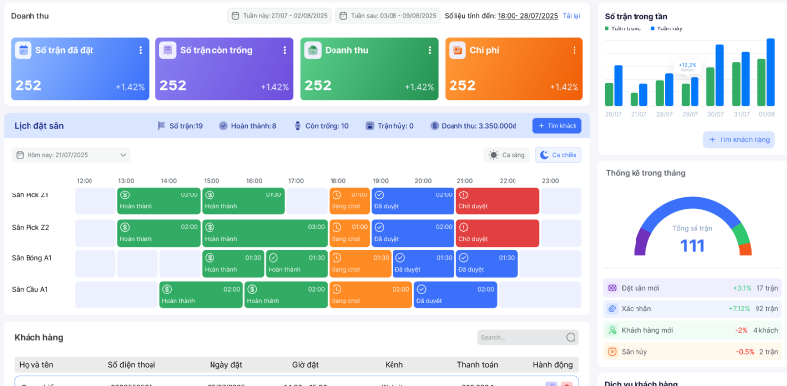Click the wallet icon on Chi phí card
Screen dimensions: 787x386
[457, 50]
